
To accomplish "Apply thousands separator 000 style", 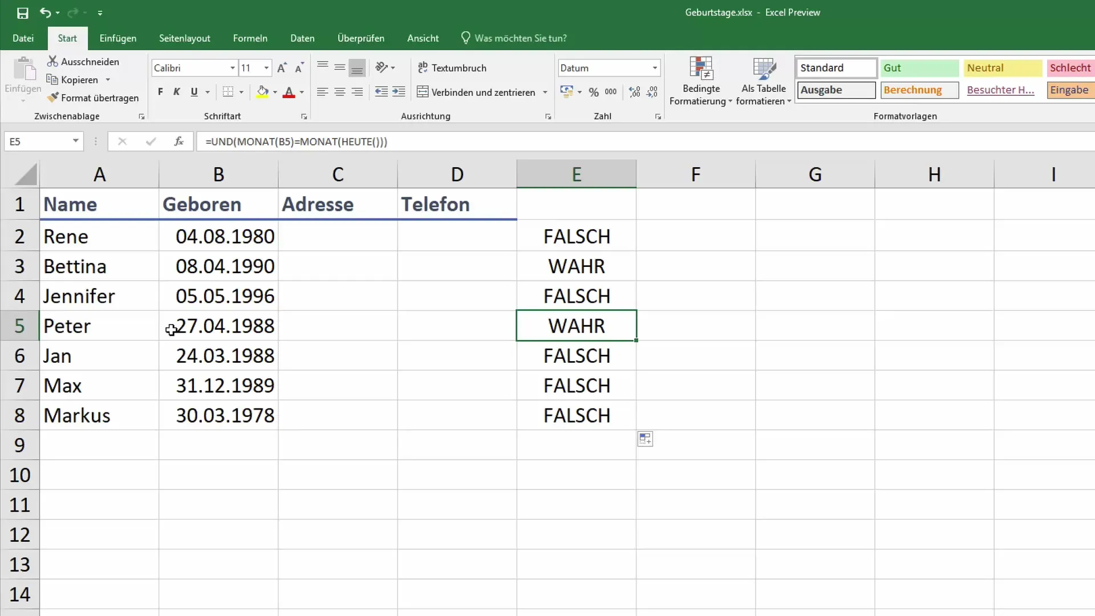I will coord(611,92).
